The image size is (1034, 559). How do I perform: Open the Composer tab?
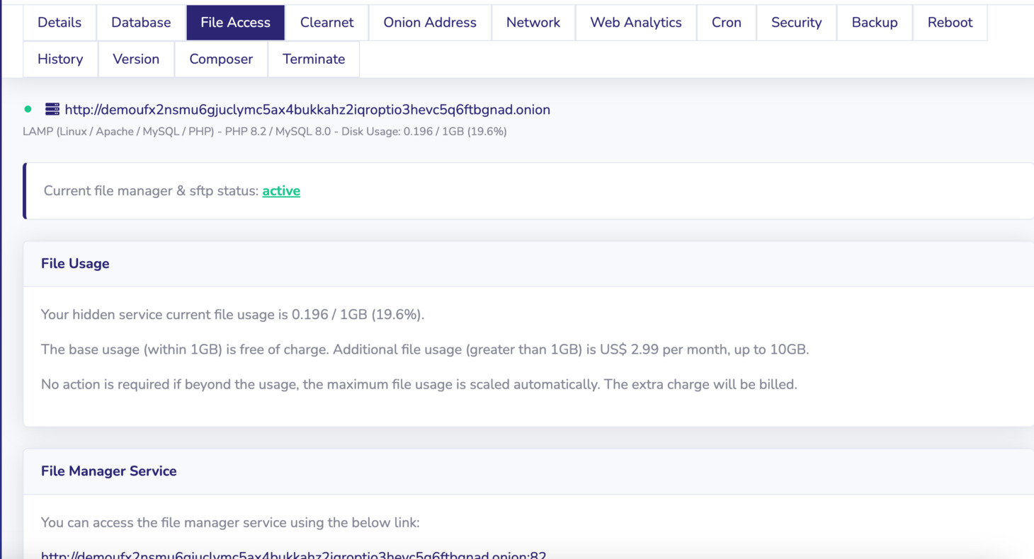click(221, 59)
